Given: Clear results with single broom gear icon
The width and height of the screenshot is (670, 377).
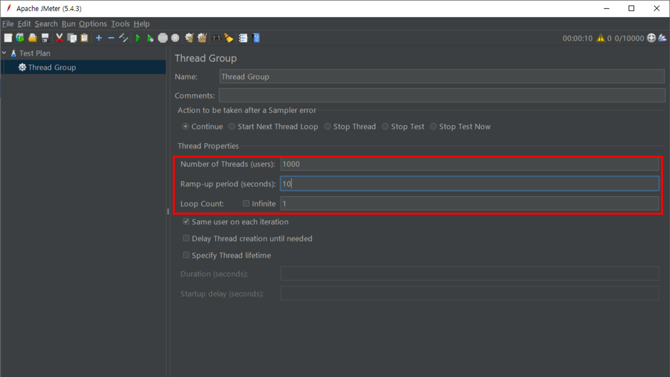Looking at the screenshot, I should [189, 38].
